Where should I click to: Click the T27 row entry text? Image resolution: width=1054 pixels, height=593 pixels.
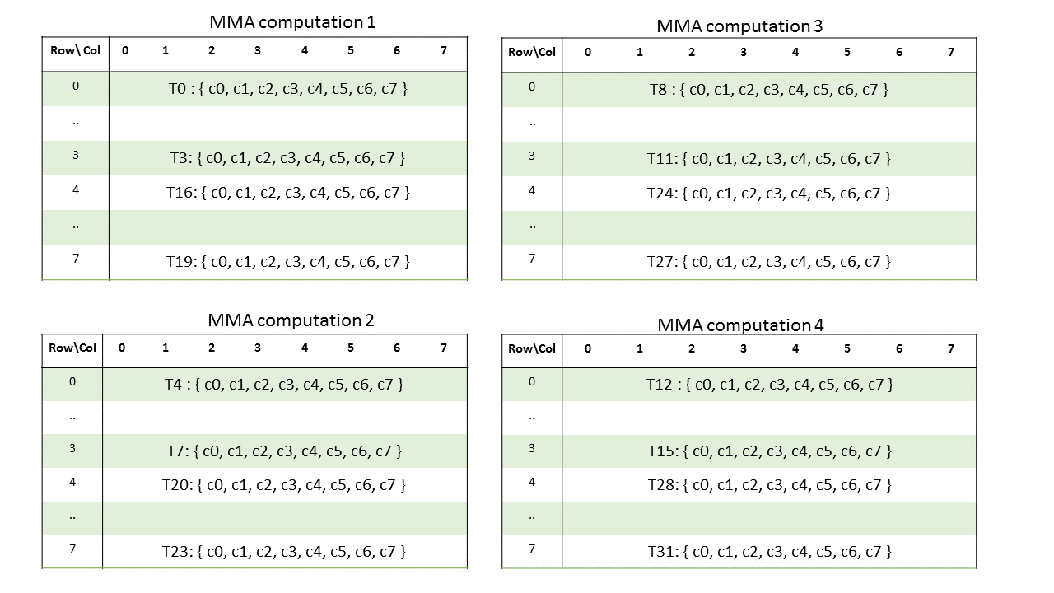[769, 262]
